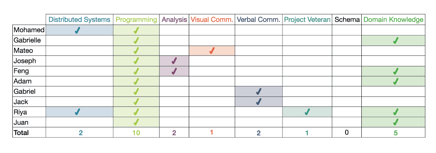This screenshot has width=436, height=153.
Task: Click Mateo's Visual Comm. checkmark
Action: (212, 51)
